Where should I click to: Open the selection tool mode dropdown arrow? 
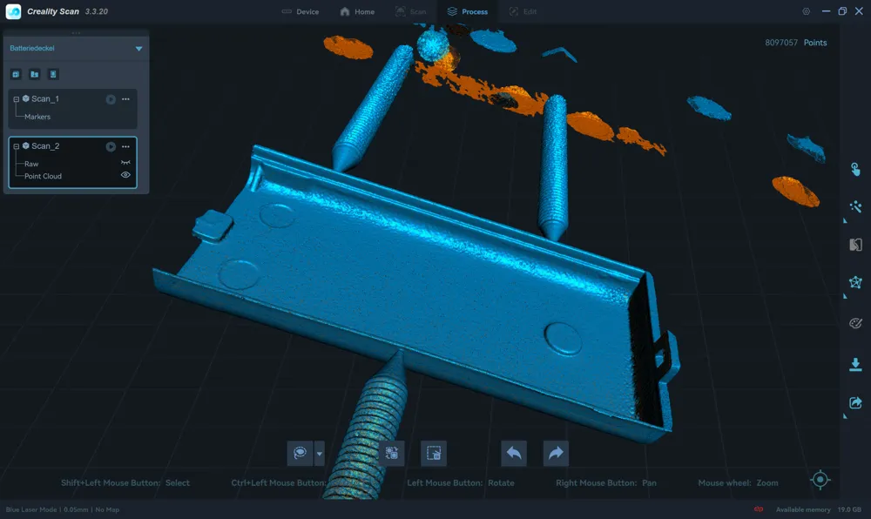point(321,453)
